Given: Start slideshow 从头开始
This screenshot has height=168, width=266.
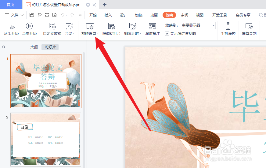Looking at the screenshot, I should click(11, 29).
